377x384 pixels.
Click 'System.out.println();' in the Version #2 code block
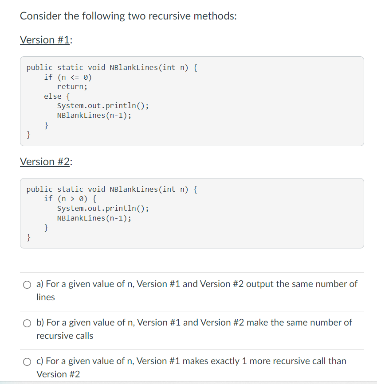tap(103, 208)
